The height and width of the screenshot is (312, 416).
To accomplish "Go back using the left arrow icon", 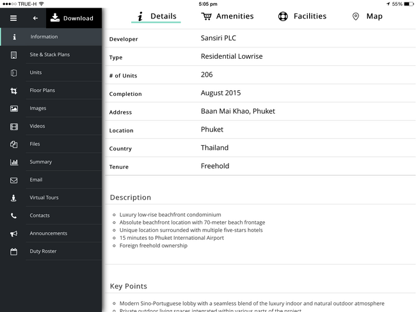I will 35,18.
